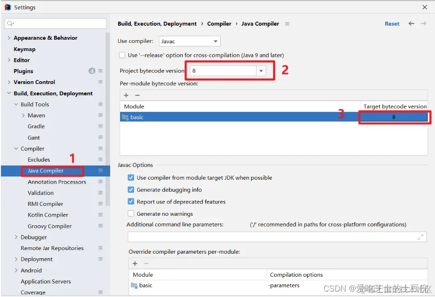Expand the Editor section

tap(9, 60)
